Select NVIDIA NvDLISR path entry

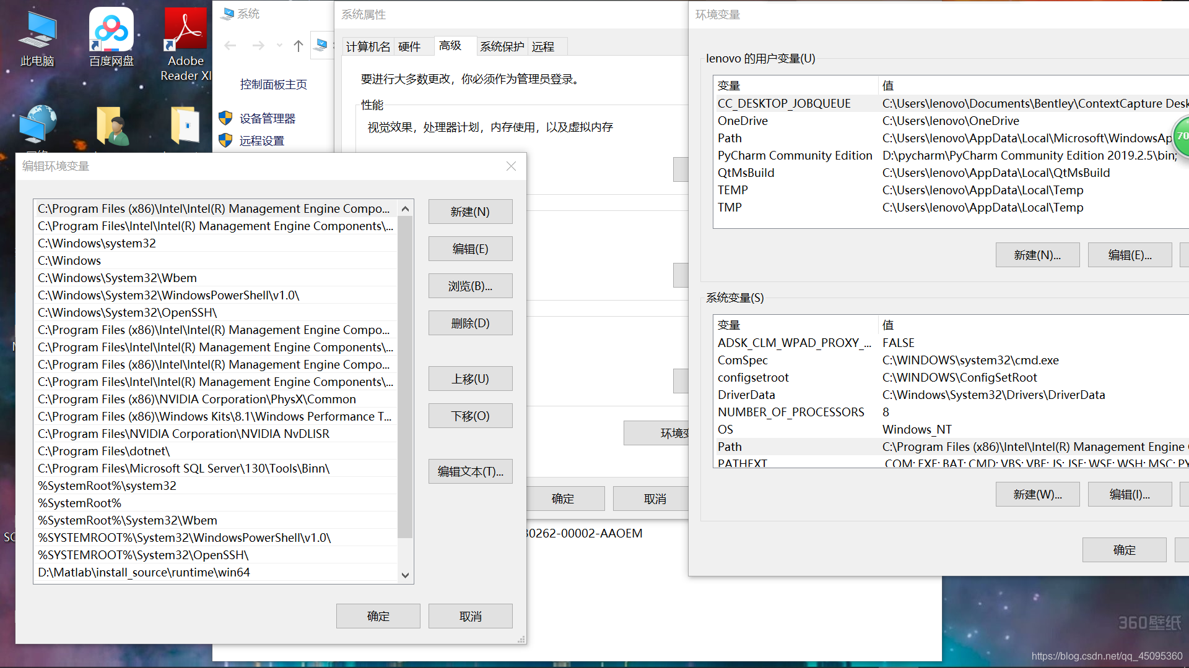(x=216, y=434)
